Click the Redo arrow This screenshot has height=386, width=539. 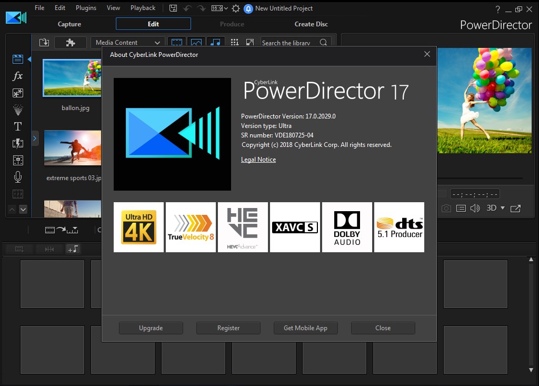point(202,8)
